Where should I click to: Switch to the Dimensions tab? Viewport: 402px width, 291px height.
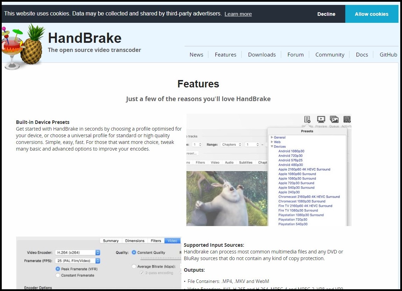[x=135, y=241]
